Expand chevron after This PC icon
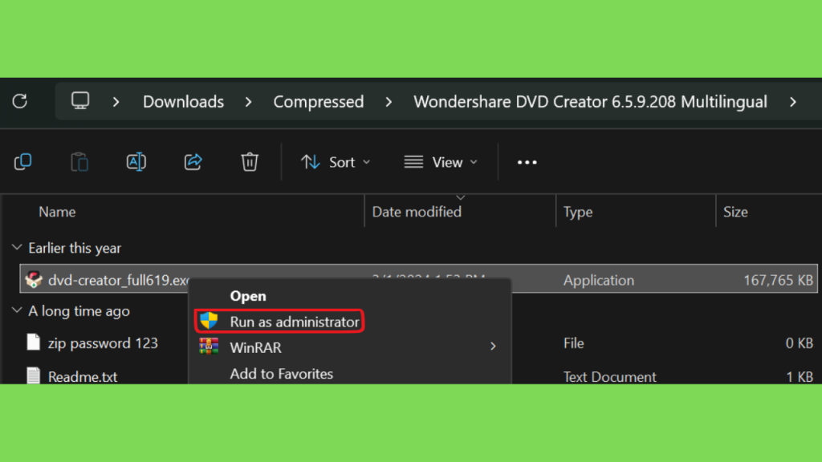 [116, 102]
